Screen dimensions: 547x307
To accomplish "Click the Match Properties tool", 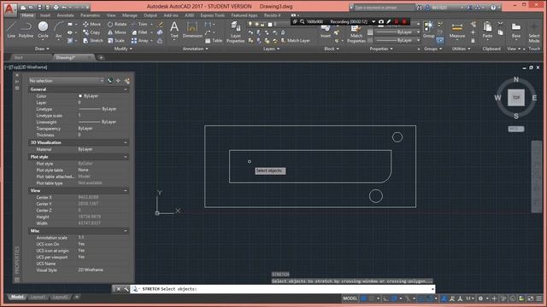I will pyautogui.click(x=356, y=34).
